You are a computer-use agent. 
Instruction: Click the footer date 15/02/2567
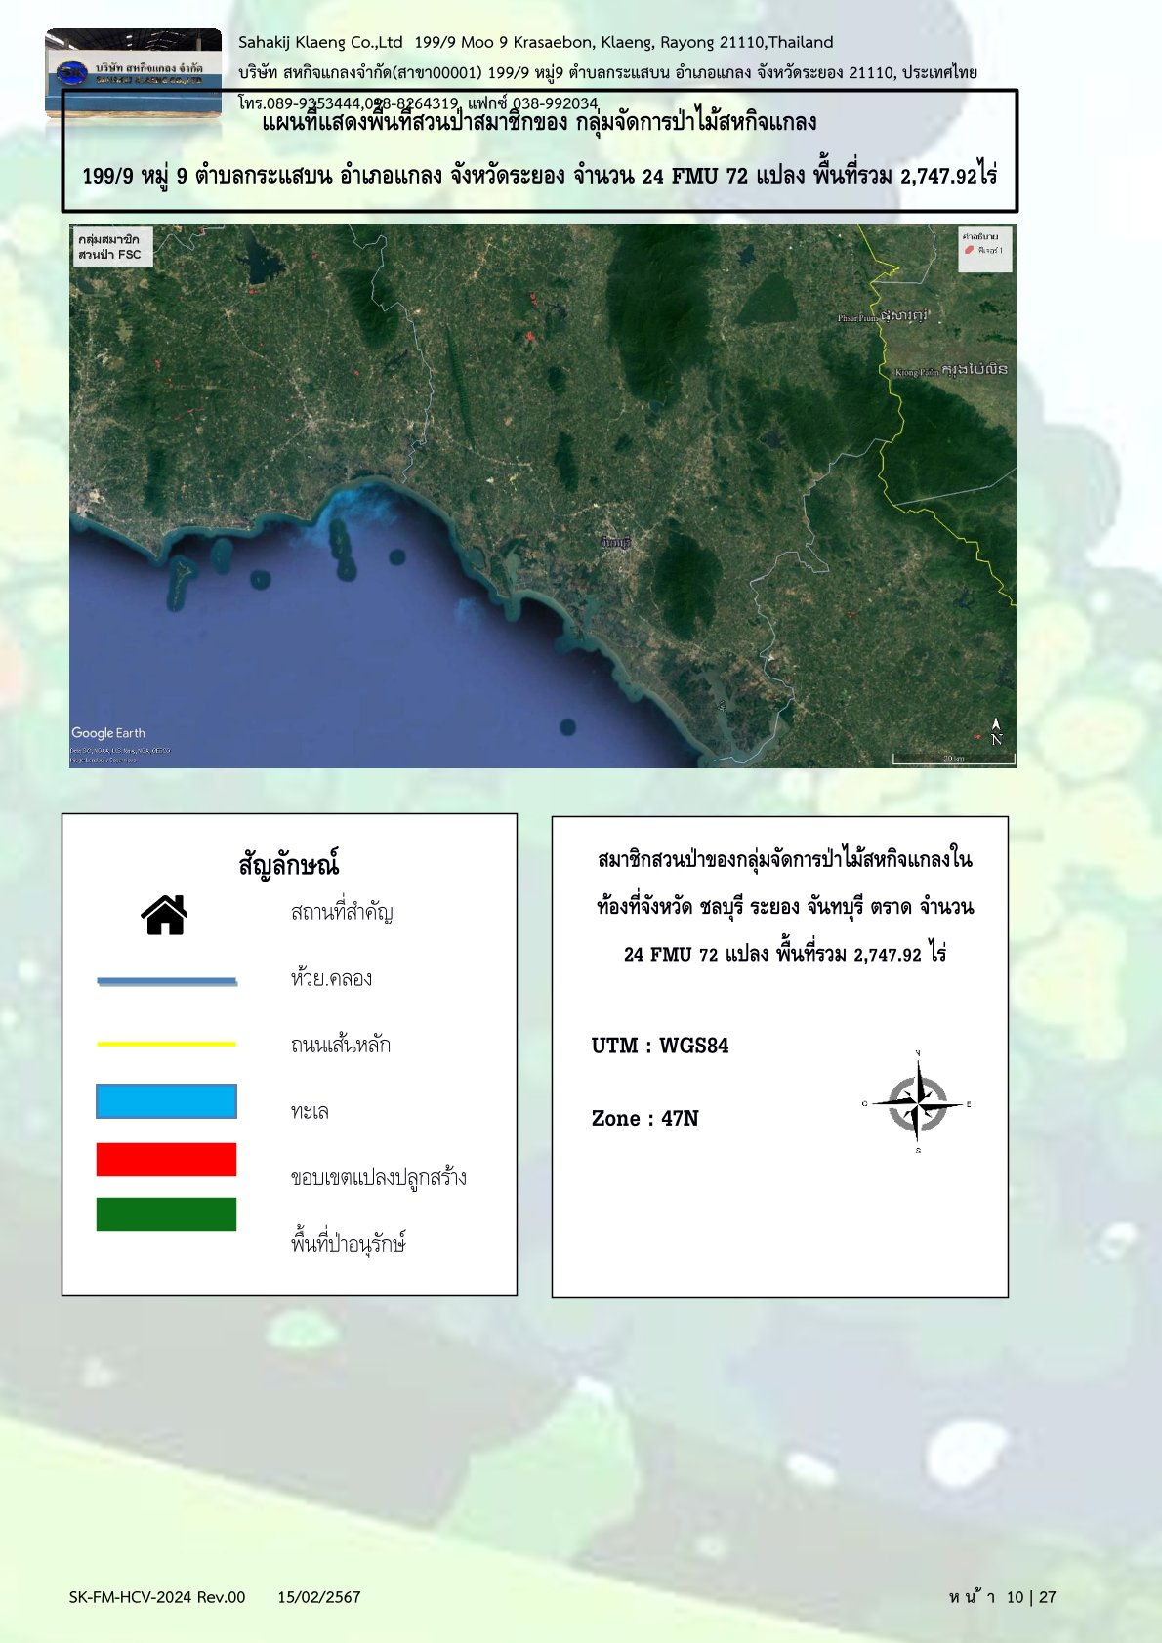click(x=319, y=1597)
